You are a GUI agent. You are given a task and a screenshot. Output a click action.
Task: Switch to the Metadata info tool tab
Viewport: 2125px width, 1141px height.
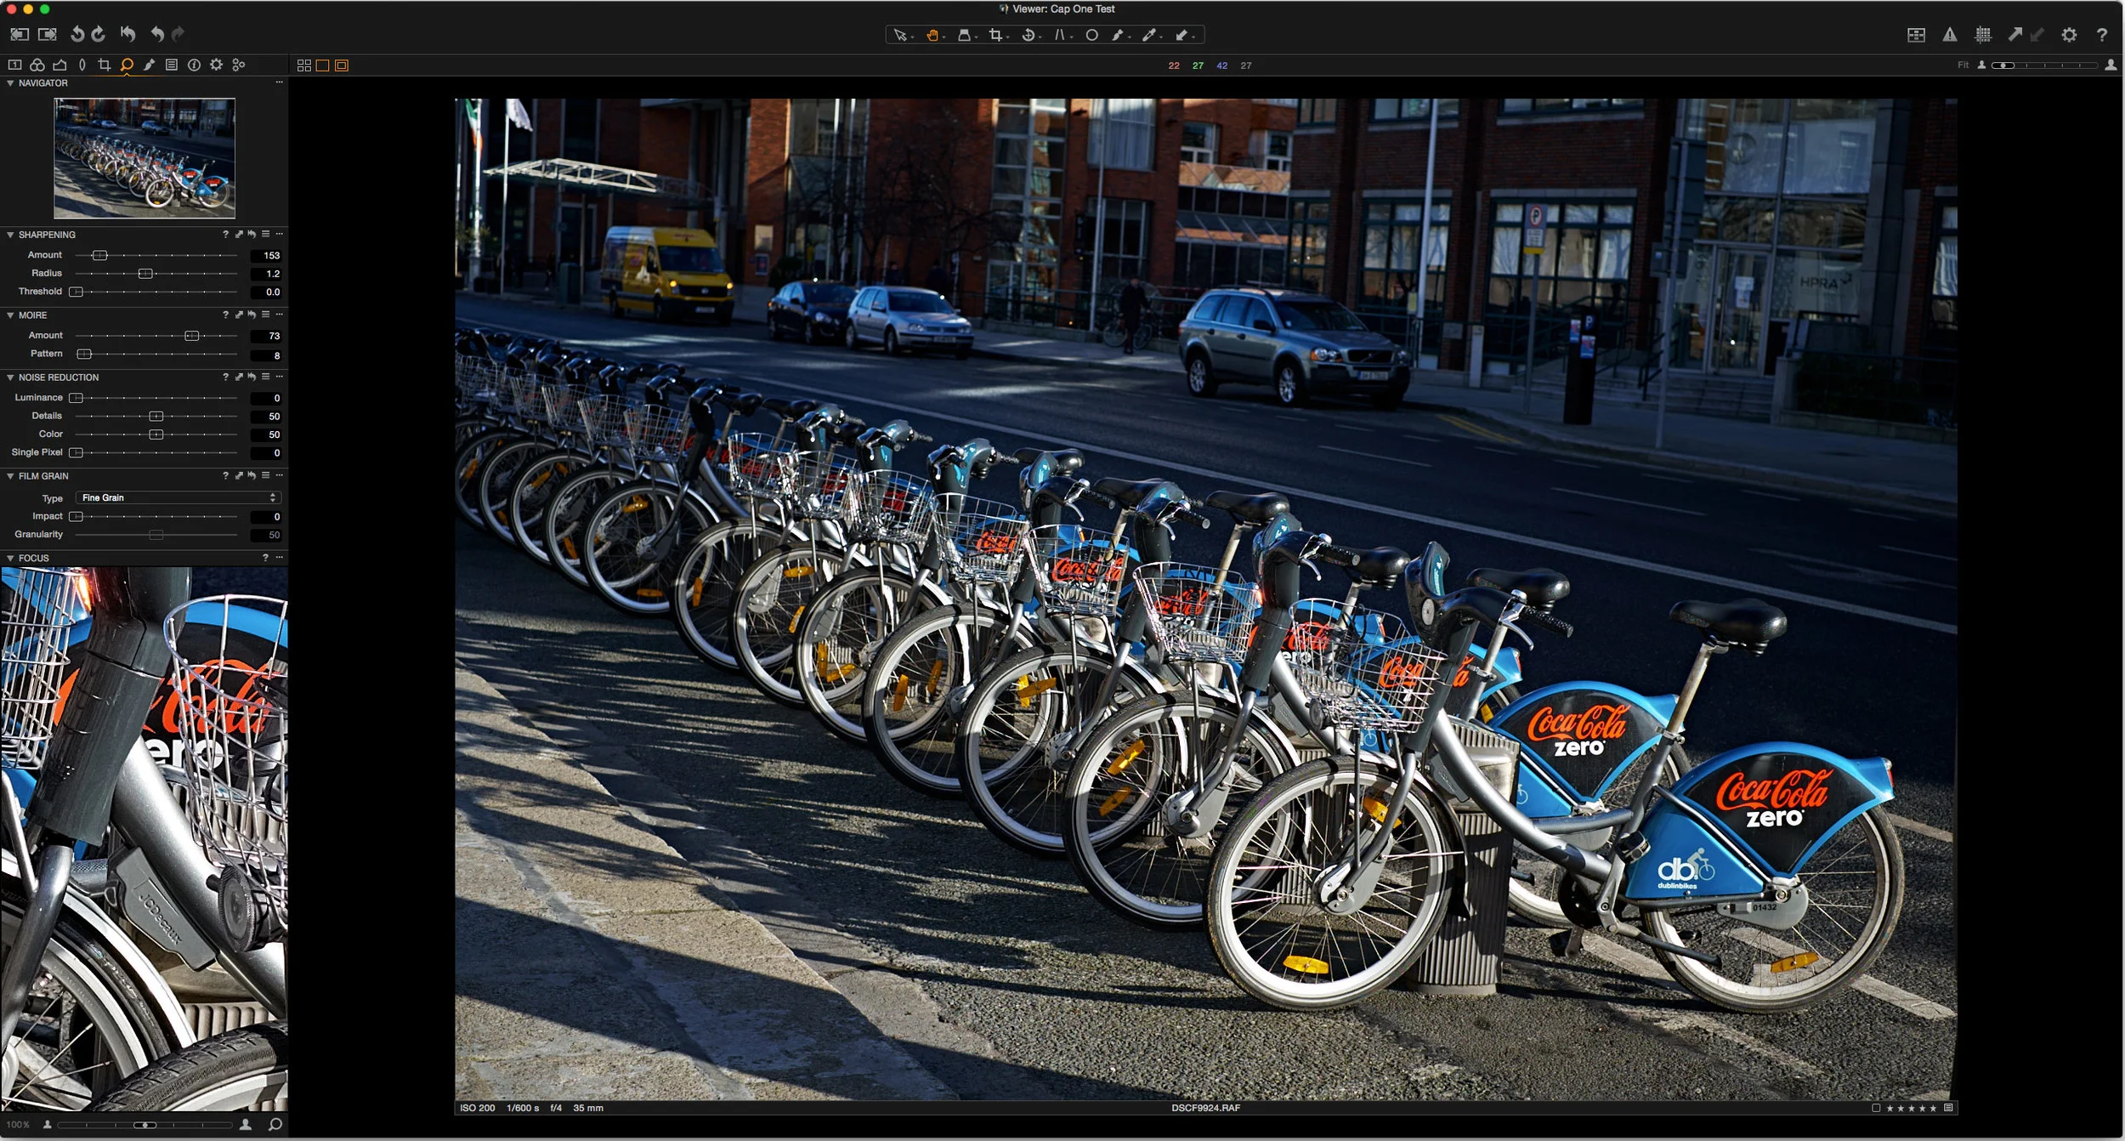[x=194, y=65]
